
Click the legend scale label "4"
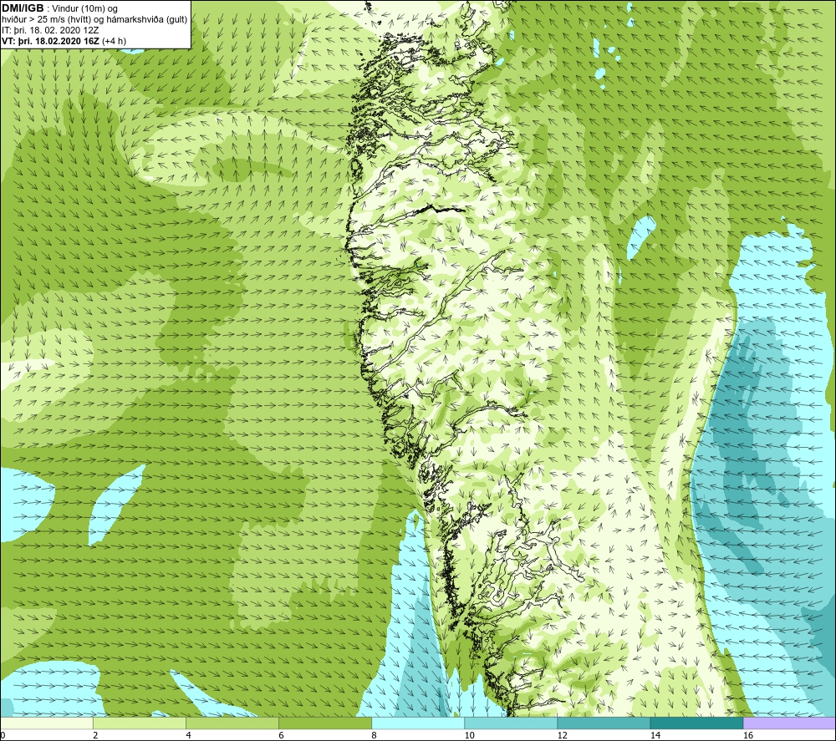point(188,736)
